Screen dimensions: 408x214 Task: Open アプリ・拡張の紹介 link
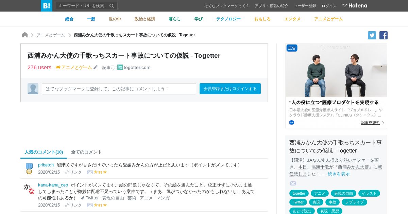coord(271,6)
